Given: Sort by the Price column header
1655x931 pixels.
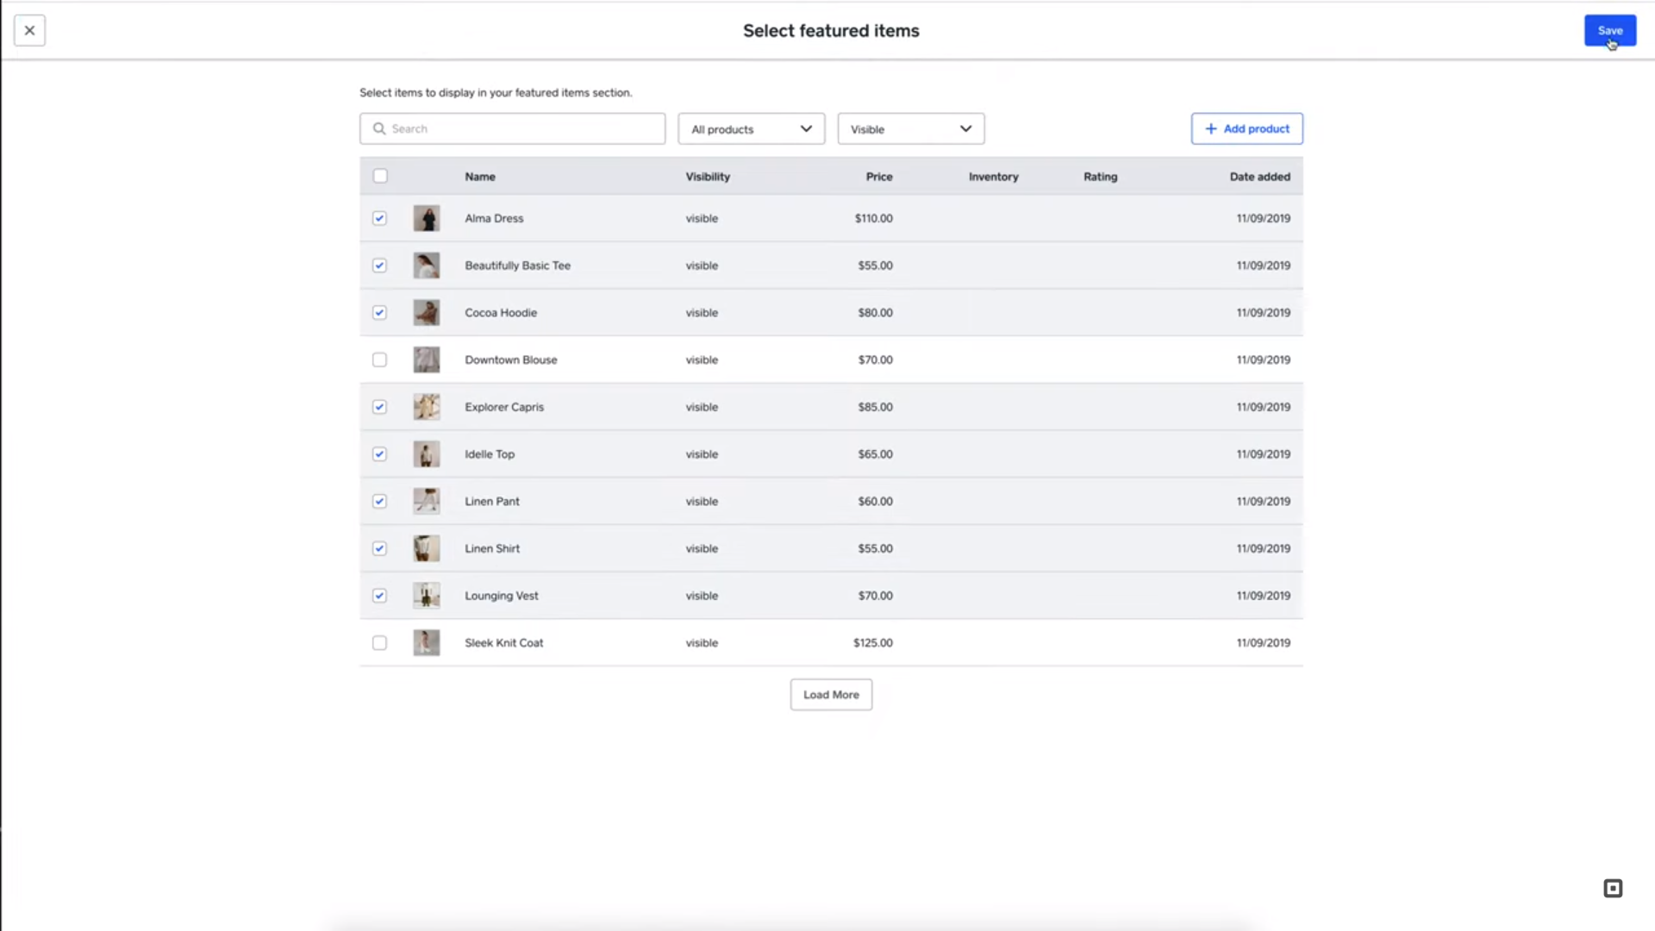Looking at the screenshot, I should click(x=878, y=177).
